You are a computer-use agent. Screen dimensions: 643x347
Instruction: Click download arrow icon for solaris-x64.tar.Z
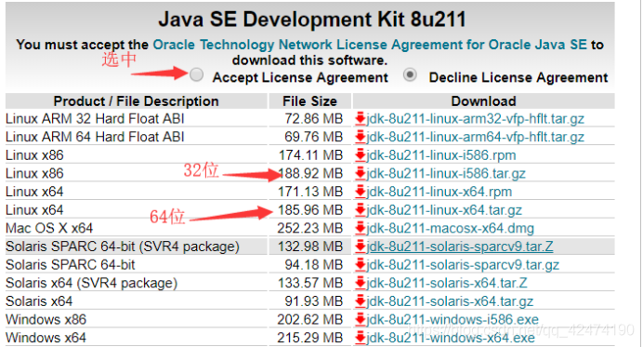point(361,283)
